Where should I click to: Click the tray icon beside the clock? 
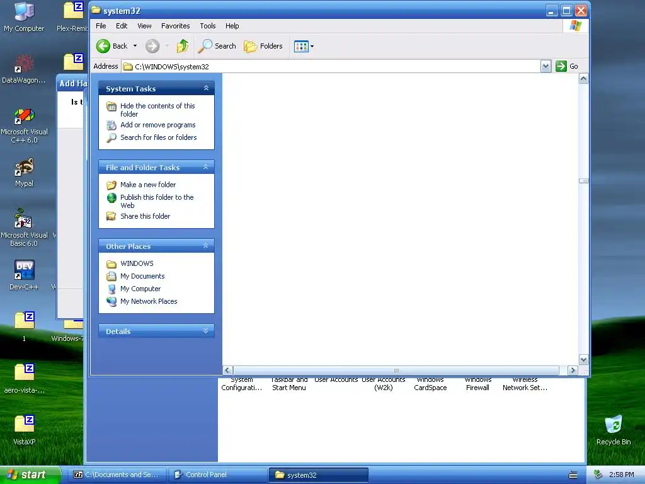tap(598, 475)
